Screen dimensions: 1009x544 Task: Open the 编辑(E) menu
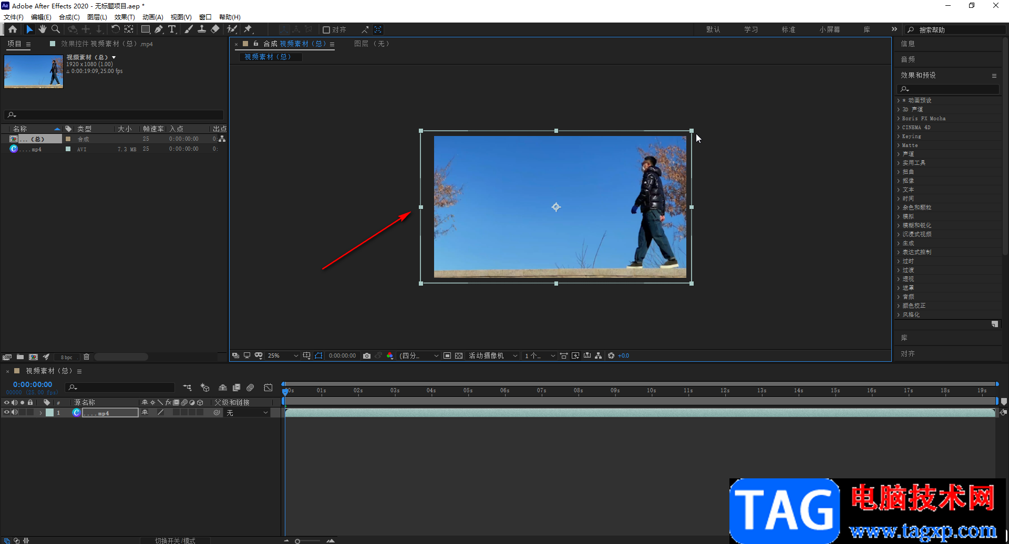click(41, 17)
